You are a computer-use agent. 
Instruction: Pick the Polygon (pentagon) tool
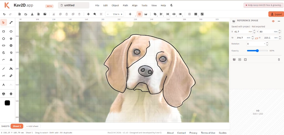point(4,39)
